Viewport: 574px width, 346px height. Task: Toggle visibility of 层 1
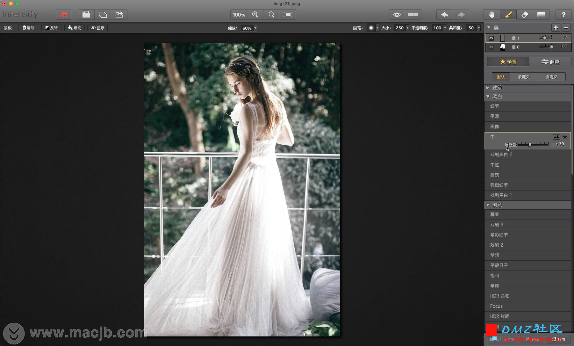coord(491,38)
